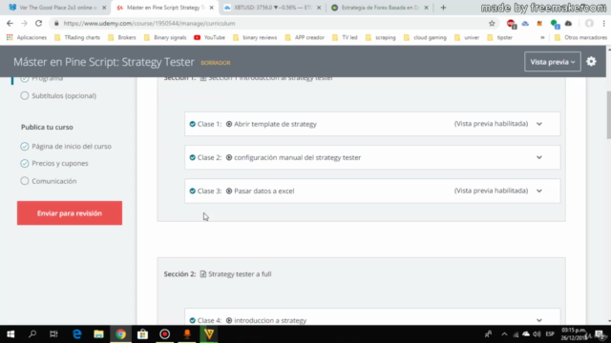
Task: Click the Publica tu curso heading
Action: [47, 127]
